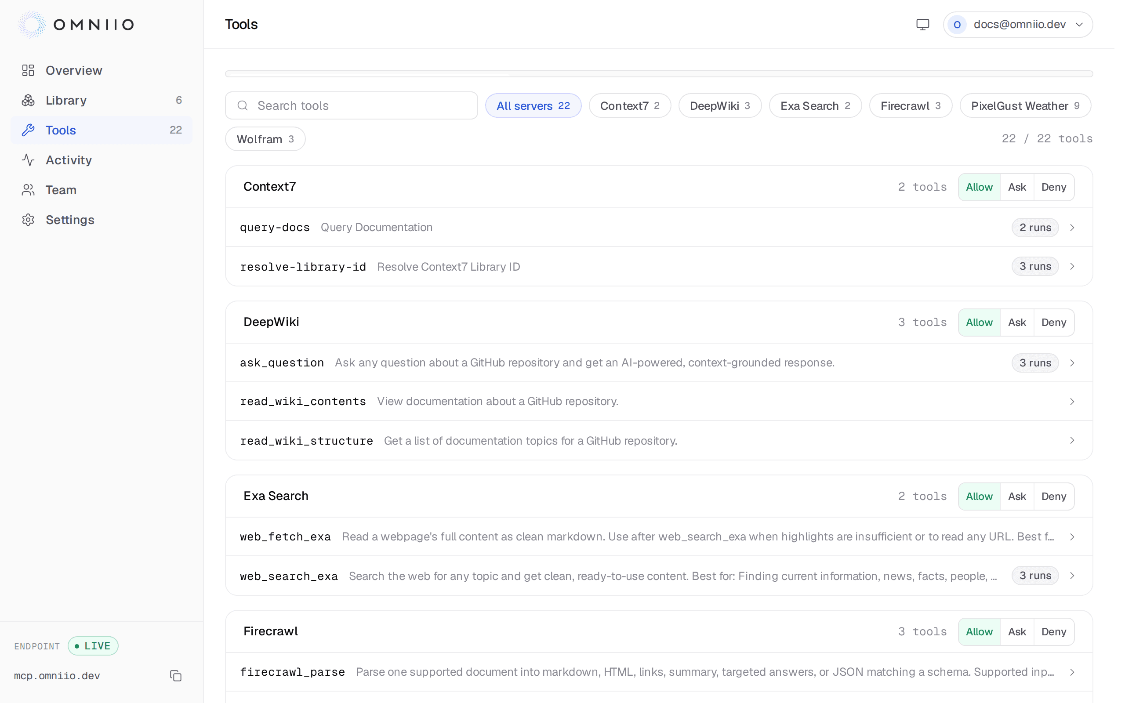Image resolution: width=1125 pixels, height=703 pixels.
Task: Click the Search tools input field
Action: click(351, 105)
